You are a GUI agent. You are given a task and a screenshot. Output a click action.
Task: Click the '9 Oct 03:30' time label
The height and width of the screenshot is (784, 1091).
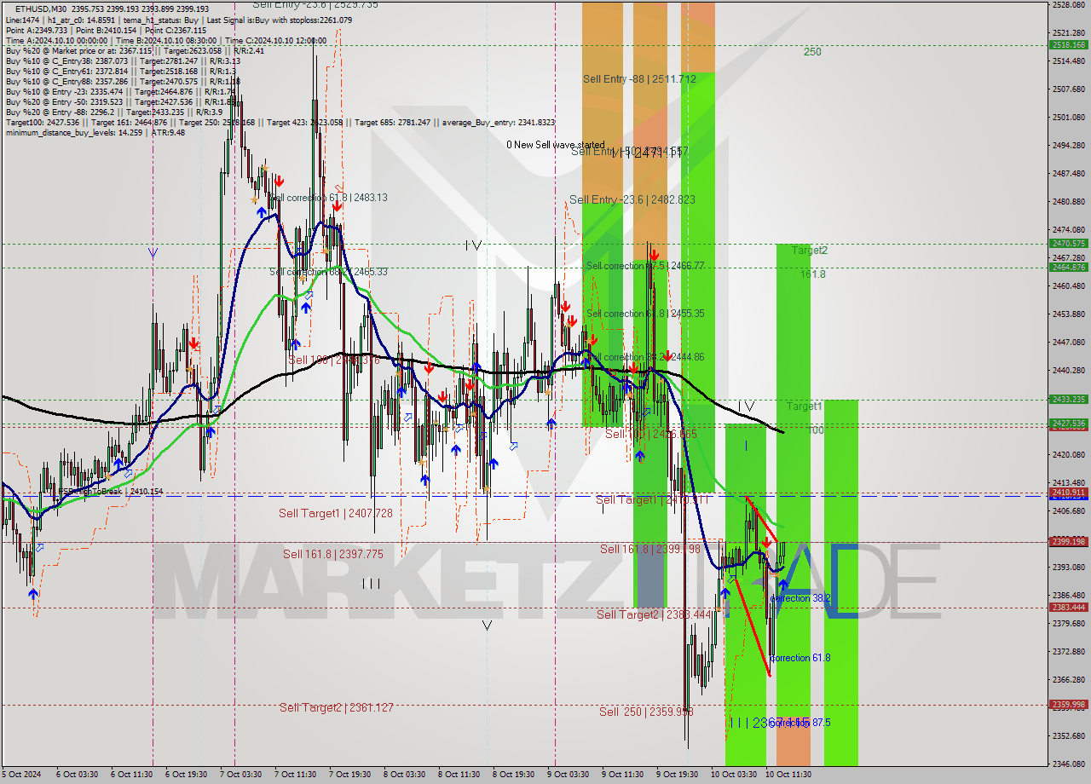[x=568, y=775]
